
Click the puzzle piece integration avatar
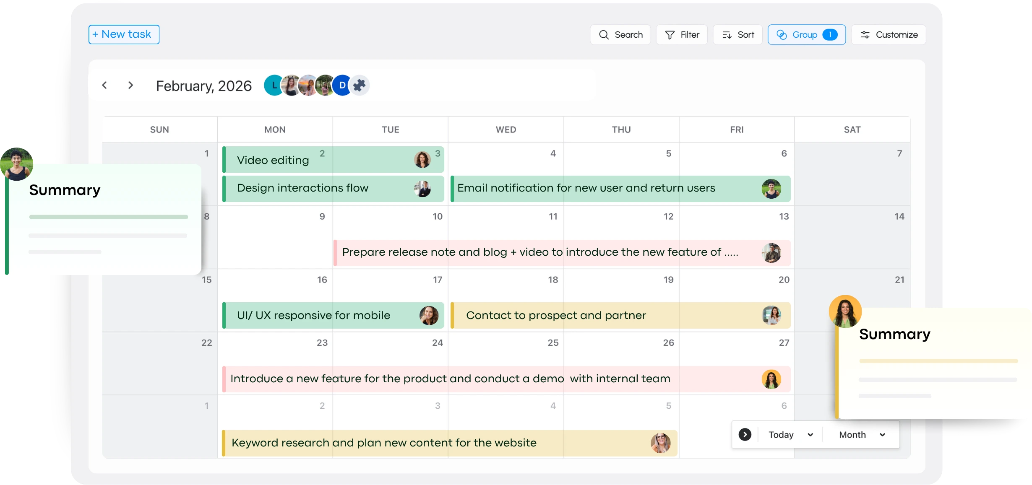360,86
